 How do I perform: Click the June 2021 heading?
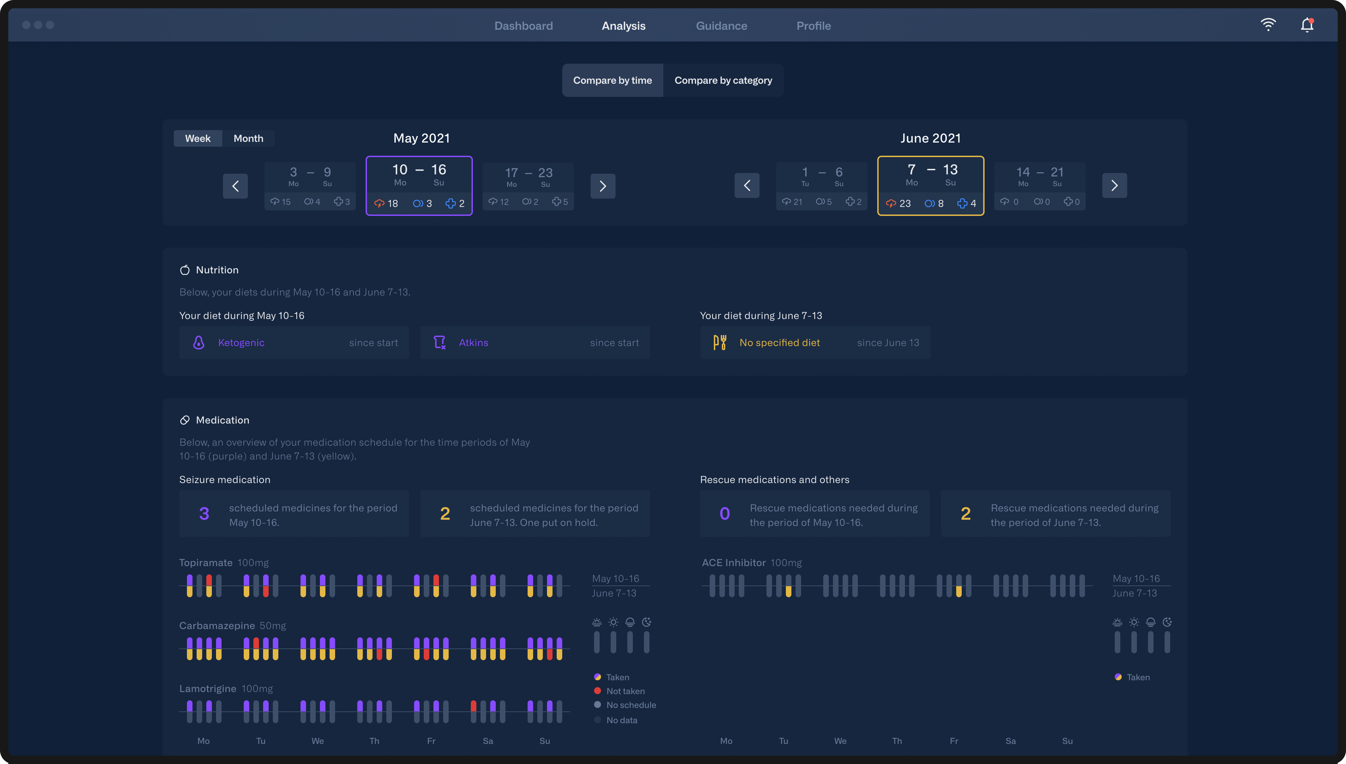pos(930,138)
